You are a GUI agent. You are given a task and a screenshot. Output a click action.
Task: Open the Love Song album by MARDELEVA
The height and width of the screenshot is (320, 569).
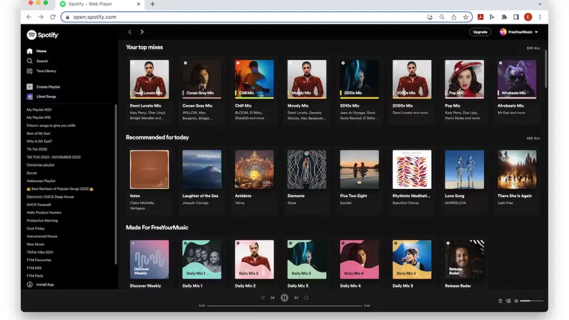(x=465, y=169)
